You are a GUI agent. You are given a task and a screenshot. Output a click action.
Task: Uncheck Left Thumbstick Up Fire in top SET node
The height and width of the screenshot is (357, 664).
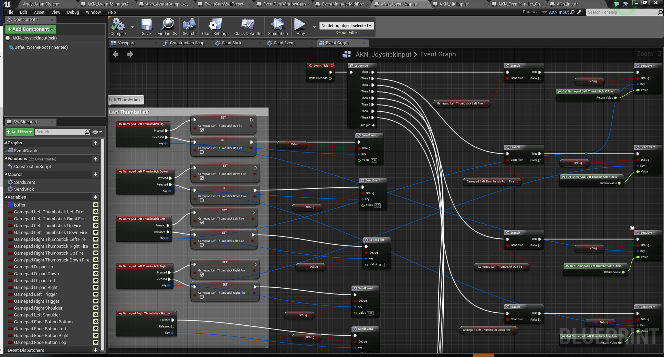coord(202,130)
